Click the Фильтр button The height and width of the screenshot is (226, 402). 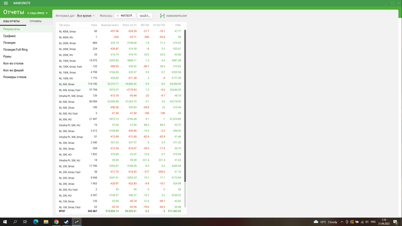pyautogui.click(x=125, y=16)
